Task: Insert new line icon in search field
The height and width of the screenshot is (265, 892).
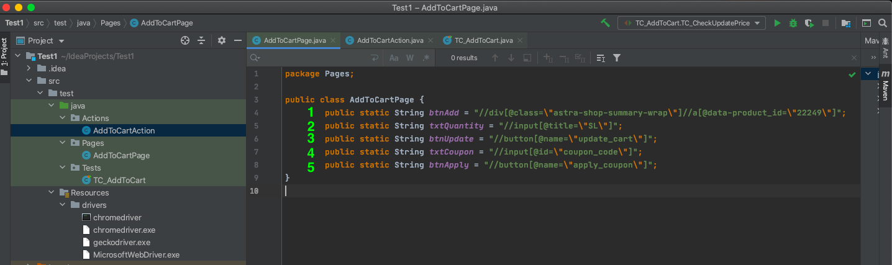Action: [x=375, y=58]
